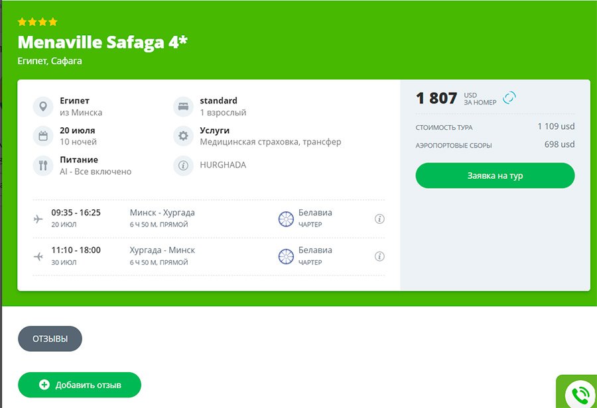Image resolution: width=597 pixels, height=408 pixels.
Task: Click the four-star rating above the hotel name
Action: [37, 22]
